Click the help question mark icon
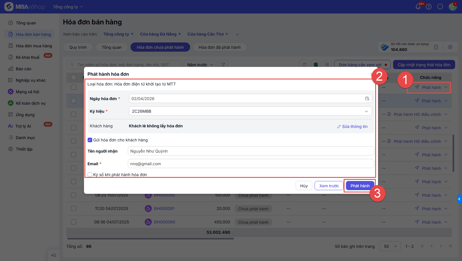The width and height of the screenshot is (462, 261). coord(429,7)
